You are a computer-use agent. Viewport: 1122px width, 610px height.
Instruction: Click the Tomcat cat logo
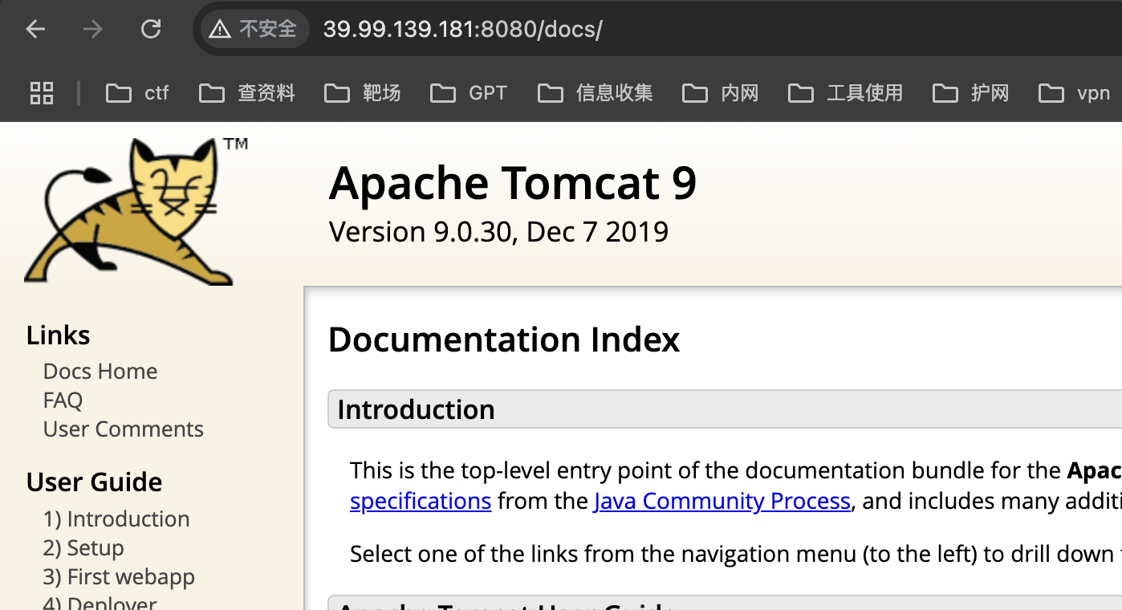[136, 211]
